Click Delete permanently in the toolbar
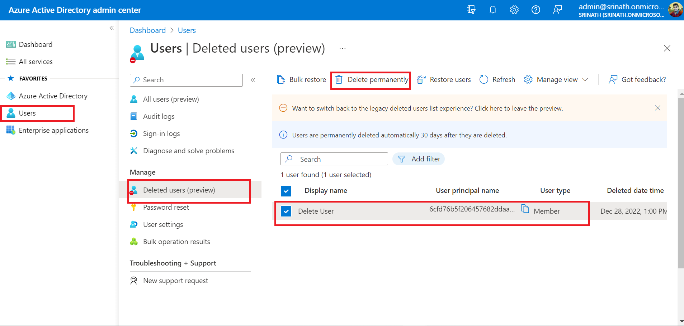The height and width of the screenshot is (326, 684). [372, 79]
